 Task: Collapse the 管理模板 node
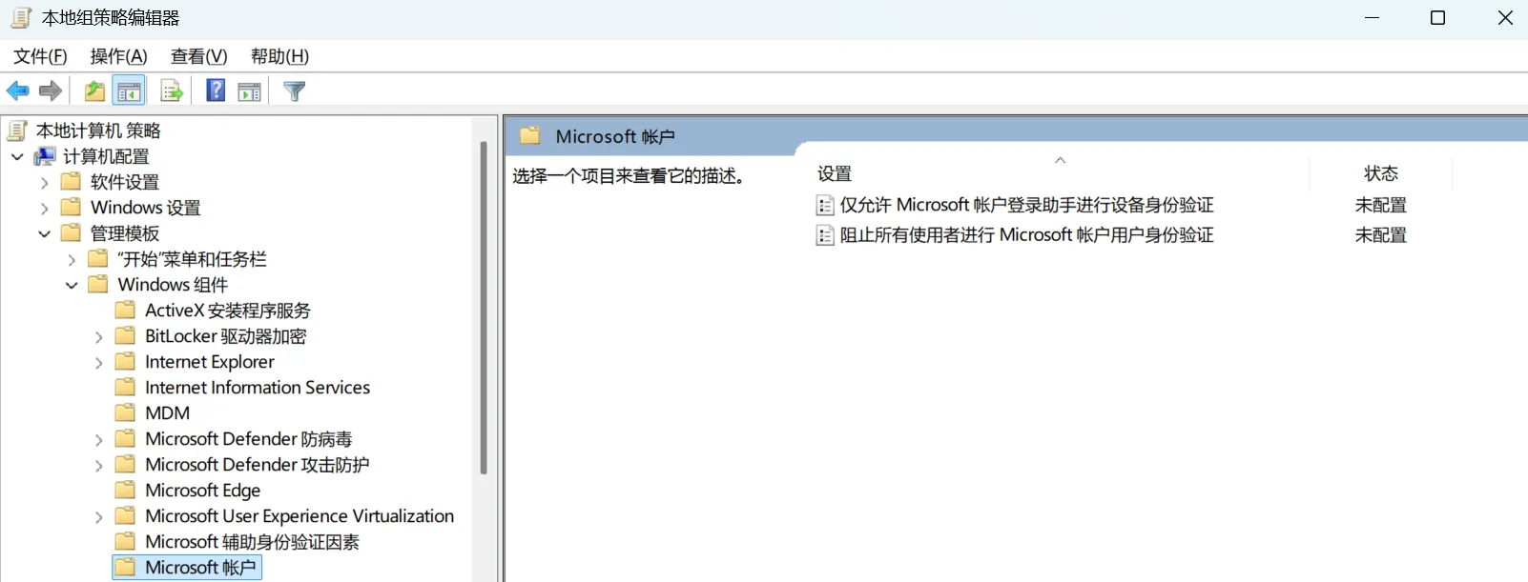coord(44,233)
